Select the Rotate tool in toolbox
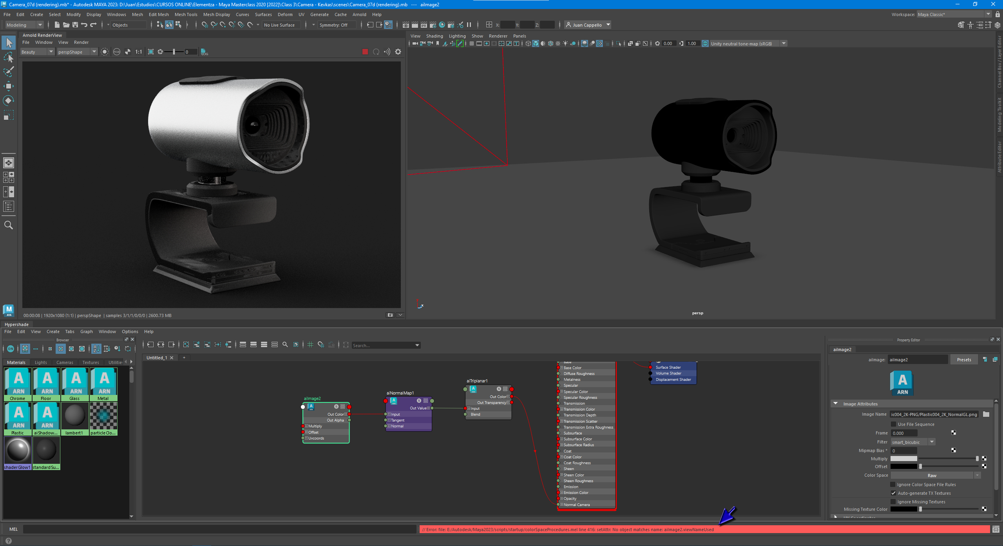The width and height of the screenshot is (1003, 546). pos(8,101)
